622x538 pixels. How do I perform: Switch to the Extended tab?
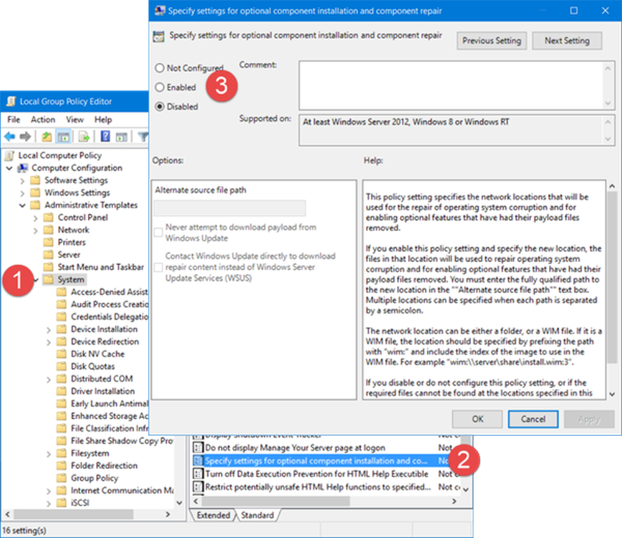tap(213, 516)
